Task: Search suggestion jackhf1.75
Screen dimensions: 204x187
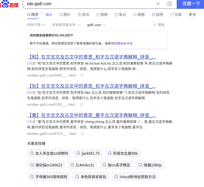Action: tap(88, 153)
